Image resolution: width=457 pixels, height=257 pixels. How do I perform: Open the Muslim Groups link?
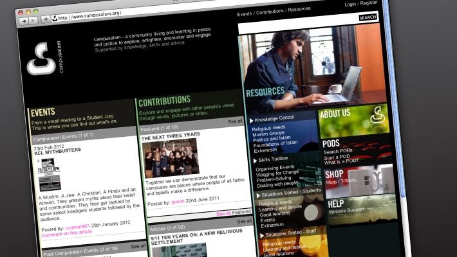[x=268, y=134]
